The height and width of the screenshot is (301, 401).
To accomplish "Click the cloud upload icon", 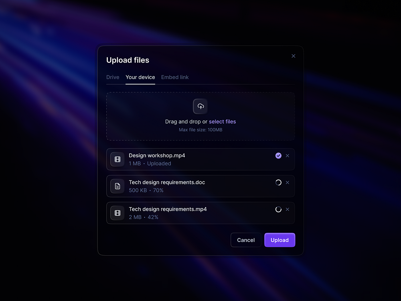I will pyautogui.click(x=200, y=106).
